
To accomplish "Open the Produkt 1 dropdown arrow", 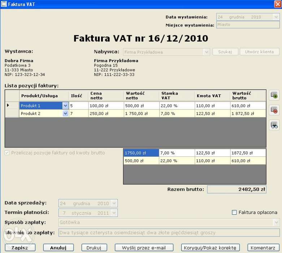I will click(x=65, y=106).
